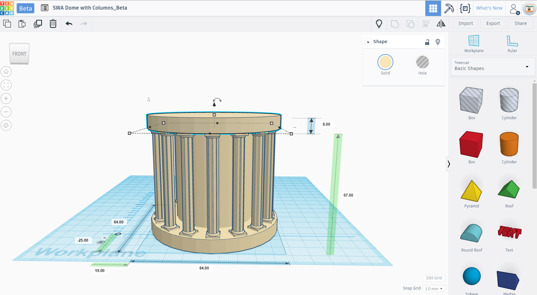Screen dimensions: 537x295
Task: Click the Copy icon
Action: point(7,24)
